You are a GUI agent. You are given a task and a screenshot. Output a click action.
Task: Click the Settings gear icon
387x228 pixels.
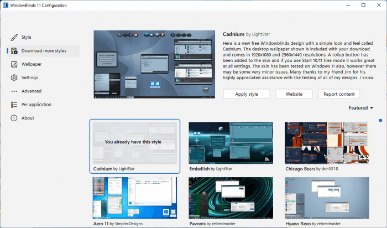14,77
